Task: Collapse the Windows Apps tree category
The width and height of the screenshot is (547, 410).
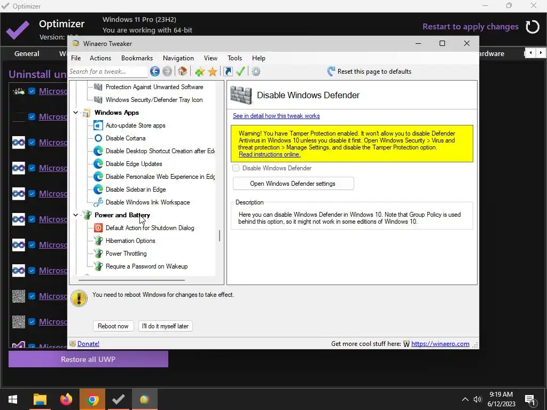Action: 76,113
